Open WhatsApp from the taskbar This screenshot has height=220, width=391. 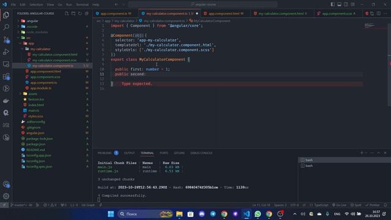258,214
